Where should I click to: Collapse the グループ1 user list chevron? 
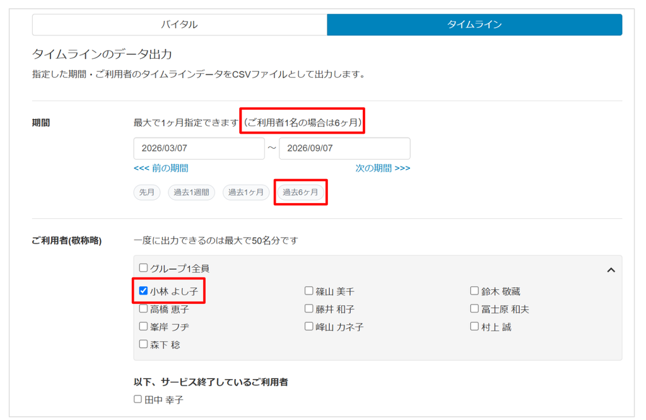point(611,270)
